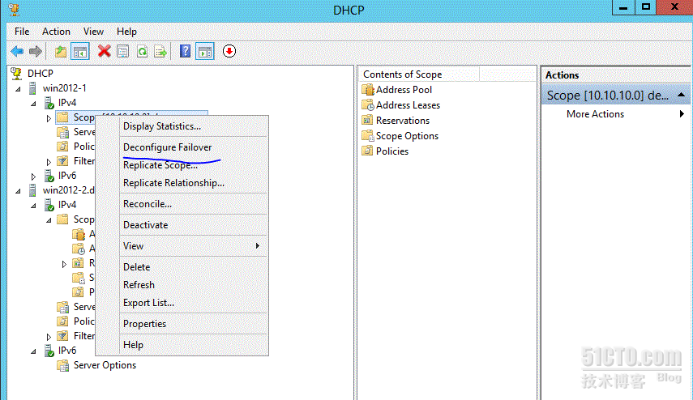Collapse the win2012-2 server node
The height and width of the screenshot is (400, 693).
[18, 191]
